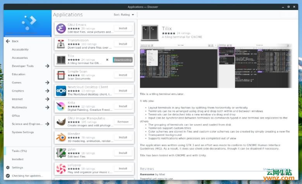This screenshot has height=184, width=302.
Task: Install gVim
Action: coord(123,153)
